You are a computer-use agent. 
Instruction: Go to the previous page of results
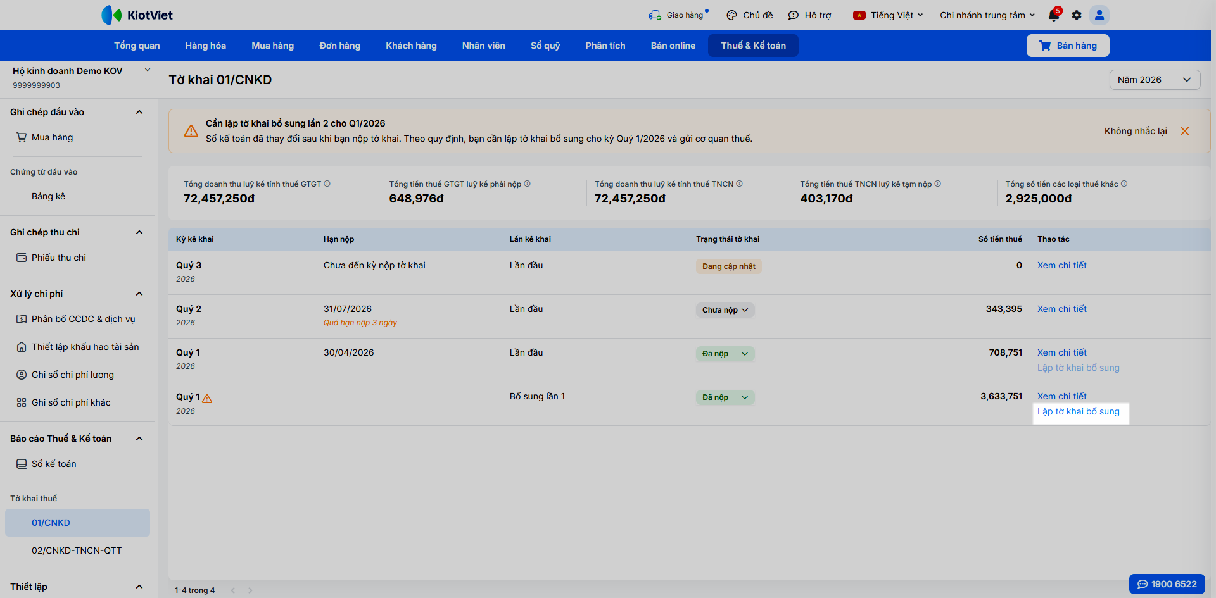pyautogui.click(x=233, y=590)
